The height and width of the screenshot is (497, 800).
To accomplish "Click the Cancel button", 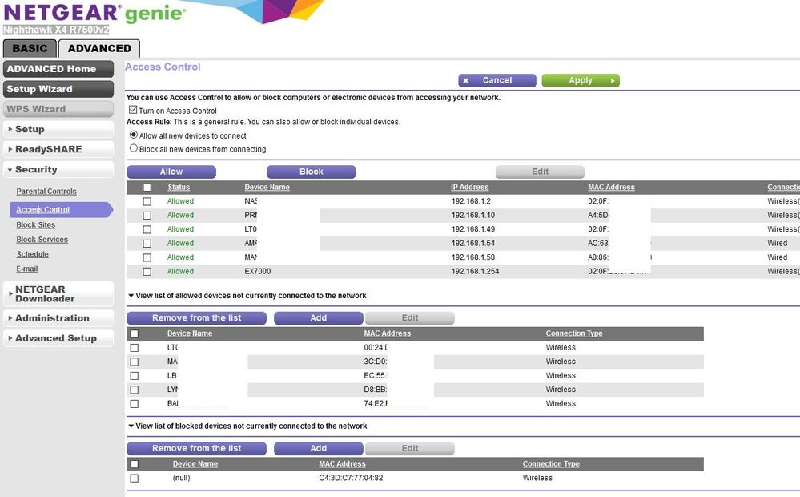I will (x=496, y=80).
